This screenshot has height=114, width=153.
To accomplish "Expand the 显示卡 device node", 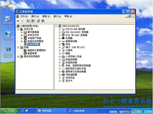I will pos(60,81).
